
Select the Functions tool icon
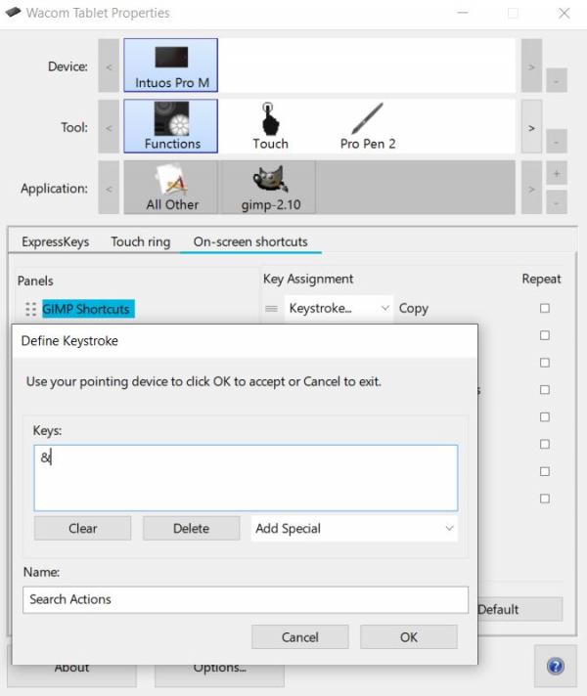(x=170, y=126)
